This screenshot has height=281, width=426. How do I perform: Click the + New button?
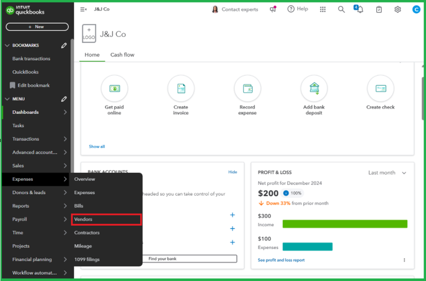point(37,27)
